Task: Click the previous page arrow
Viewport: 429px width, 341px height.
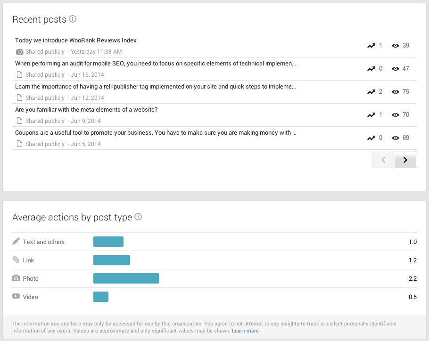Action: coord(383,160)
